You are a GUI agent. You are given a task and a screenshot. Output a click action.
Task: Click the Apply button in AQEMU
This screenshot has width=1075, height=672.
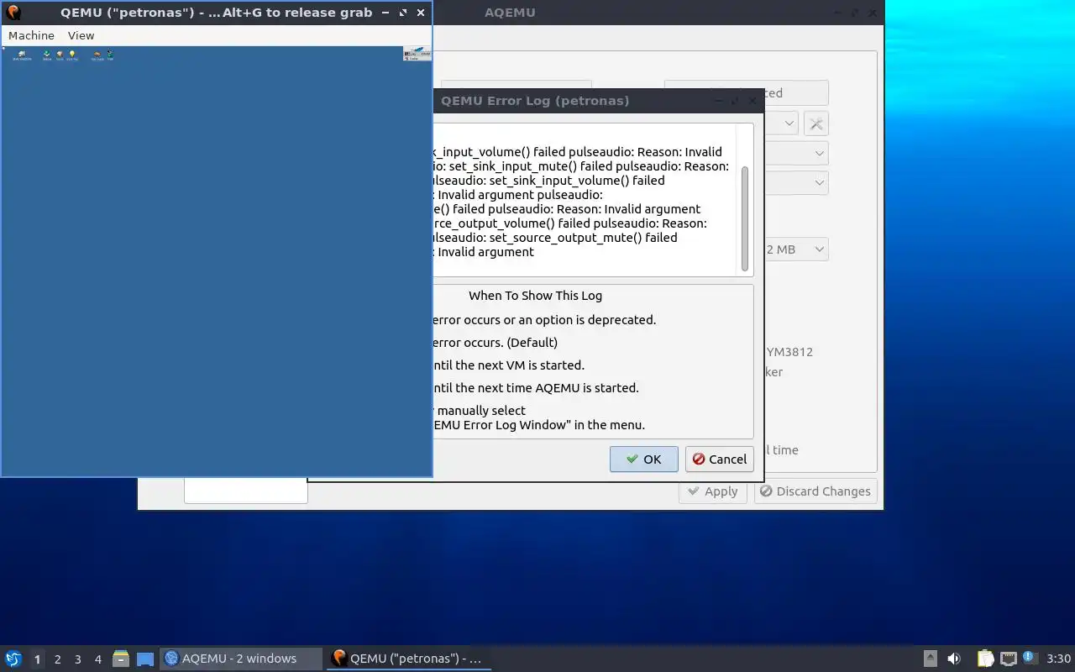coord(712,491)
